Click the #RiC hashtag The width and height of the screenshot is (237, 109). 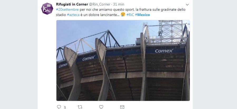pyautogui.click(x=130, y=15)
